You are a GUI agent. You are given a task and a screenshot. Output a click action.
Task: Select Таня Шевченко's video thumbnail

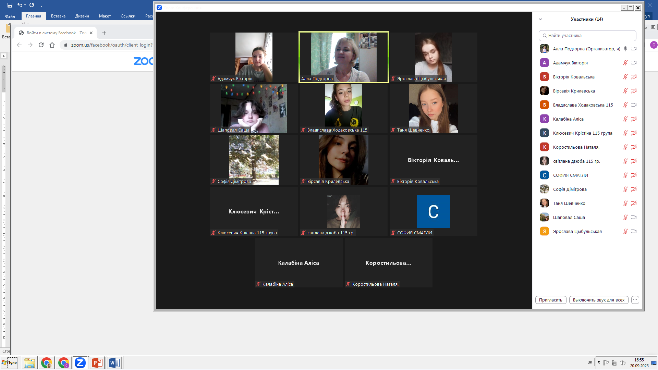[x=433, y=108]
